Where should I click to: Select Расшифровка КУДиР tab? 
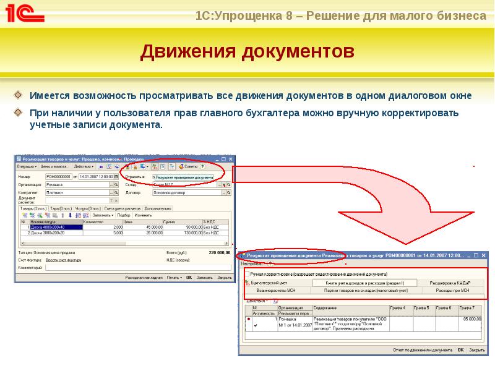tap(450, 283)
